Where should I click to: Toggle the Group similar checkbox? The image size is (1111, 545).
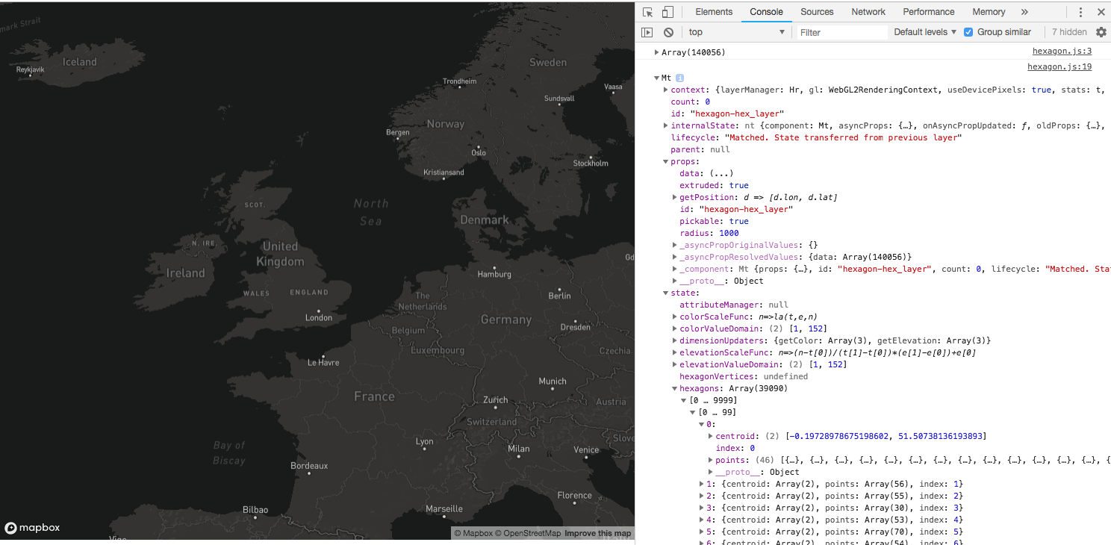coord(968,32)
